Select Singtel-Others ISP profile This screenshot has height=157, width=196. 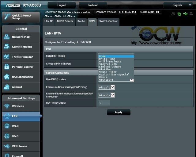tap(116, 67)
